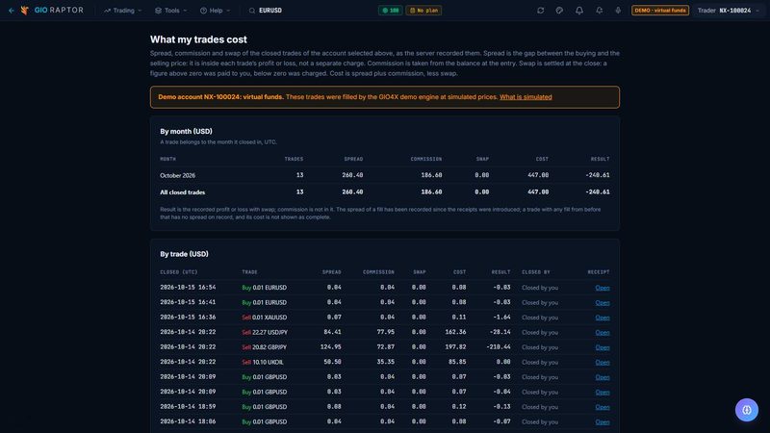Click the refresh icon in top bar

541,11
